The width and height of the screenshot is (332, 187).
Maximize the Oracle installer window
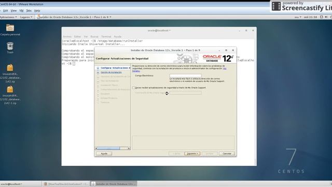(x=226, y=50)
